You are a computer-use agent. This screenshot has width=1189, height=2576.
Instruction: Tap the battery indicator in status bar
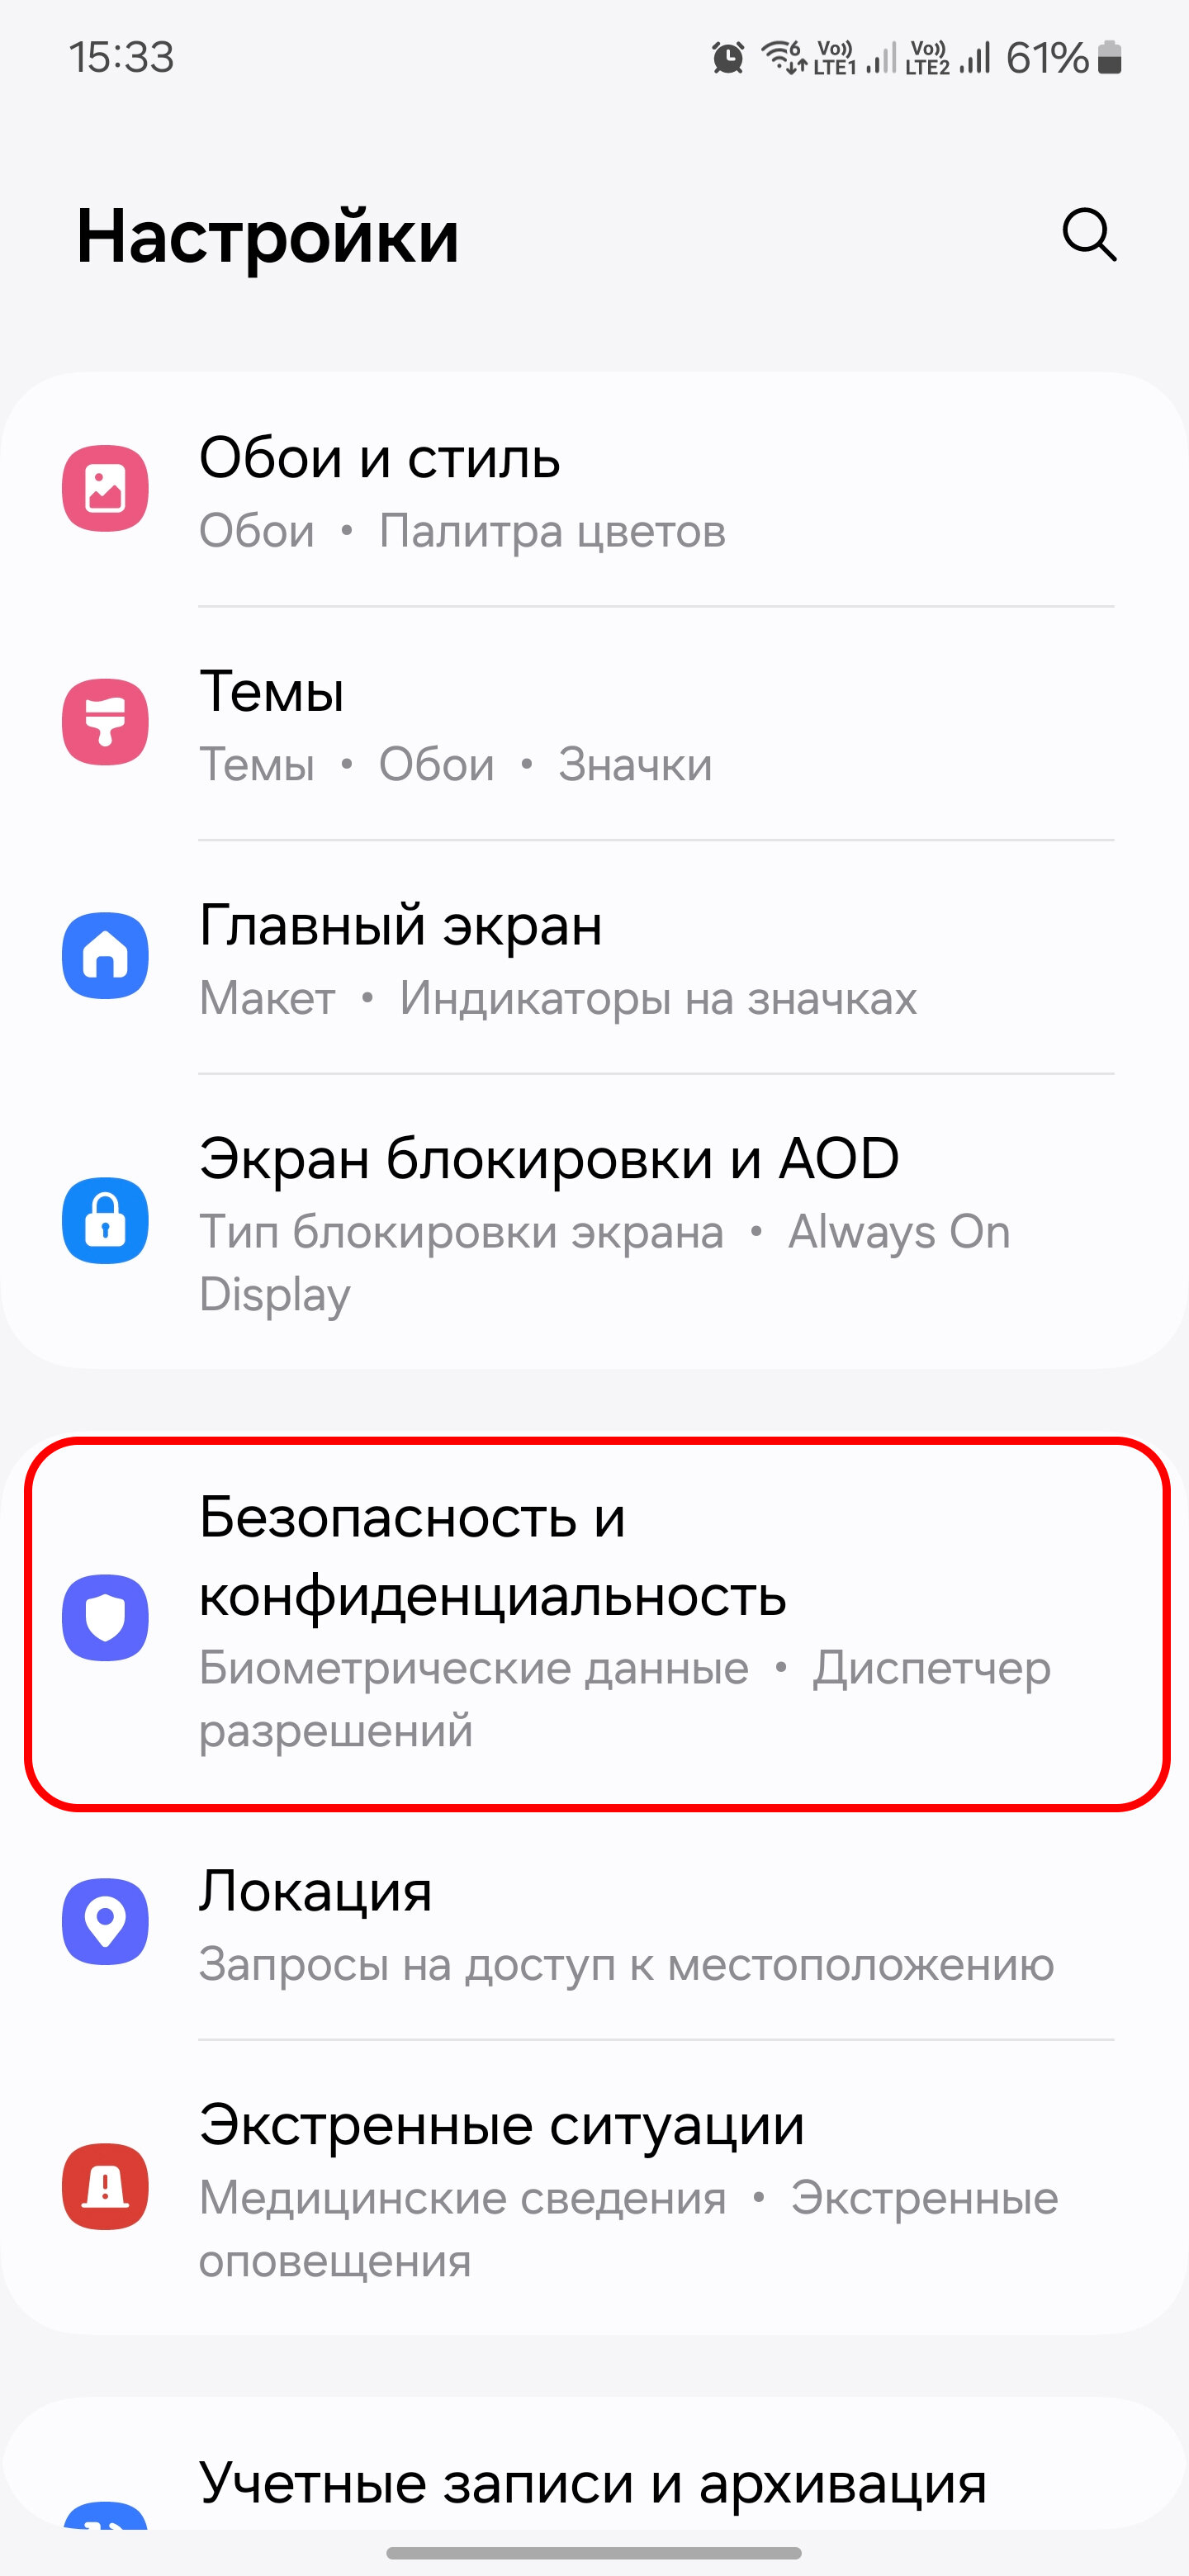pyautogui.click(x=1109, y=58)
